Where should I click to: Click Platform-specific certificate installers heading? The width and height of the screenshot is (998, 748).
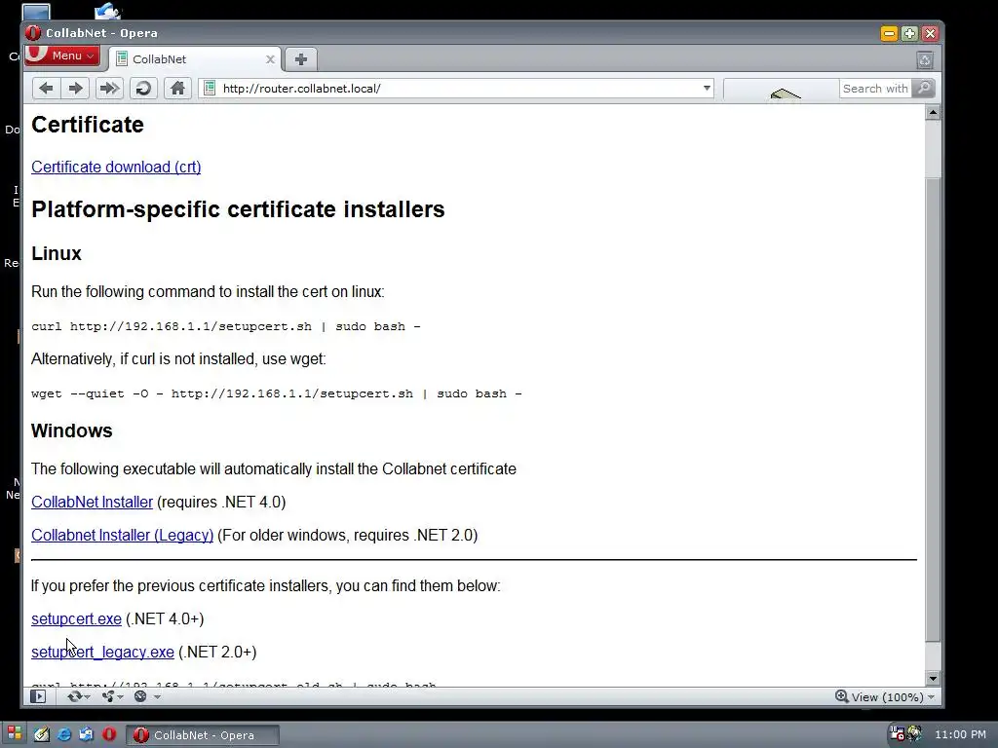tap(238, 209)
